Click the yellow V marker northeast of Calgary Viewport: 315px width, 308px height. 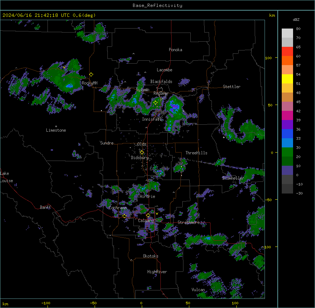tap(157, 214)
